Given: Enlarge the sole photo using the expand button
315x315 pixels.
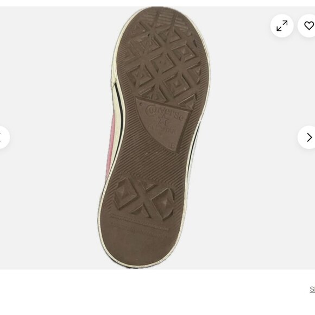Looking at the screenshot, I should click(x=282, y=26).
